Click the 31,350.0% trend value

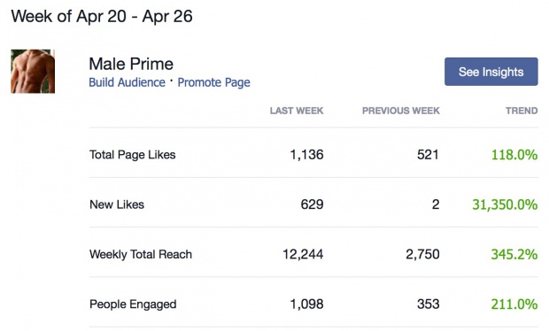click(x=505, y=204)
